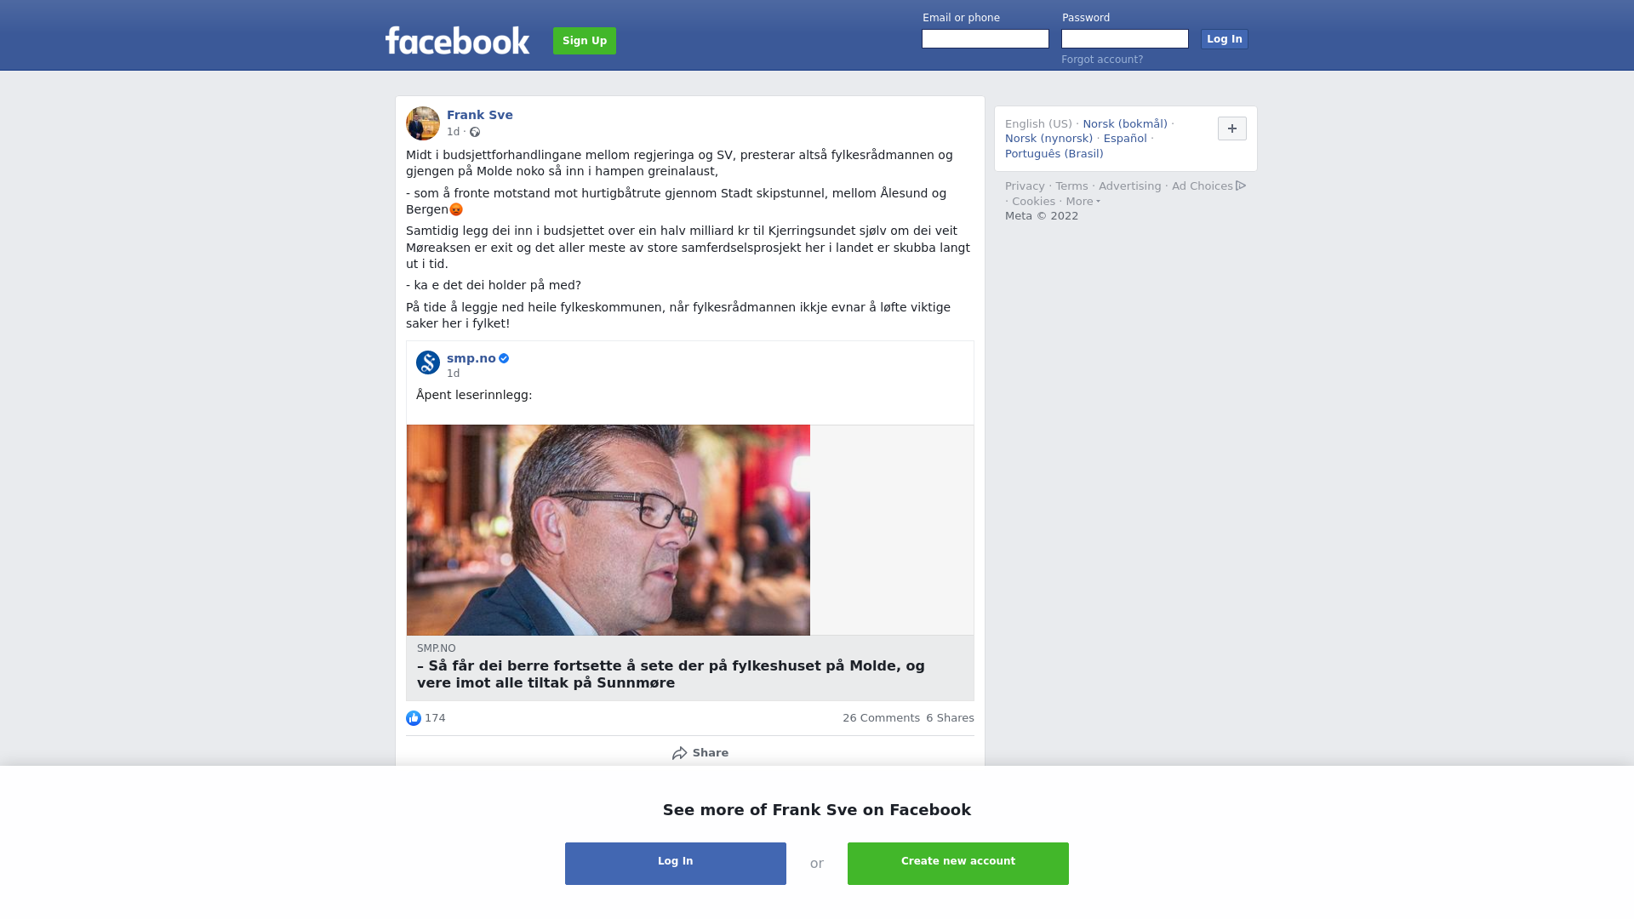Viewport: 1634px width, 919px height.
Task: Open the plus button for more languages
Action: pos(1232,128)
